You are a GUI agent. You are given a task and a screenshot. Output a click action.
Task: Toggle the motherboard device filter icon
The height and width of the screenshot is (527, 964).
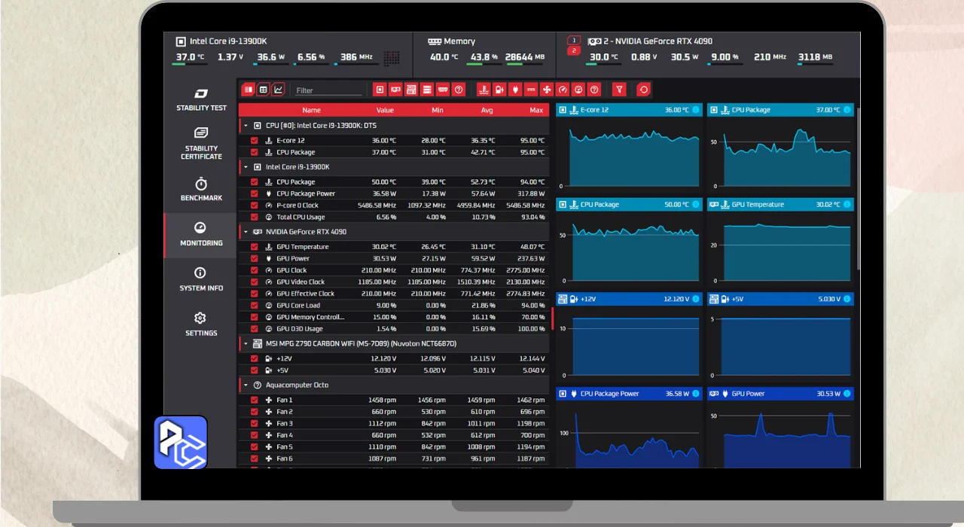coord(411,90)
